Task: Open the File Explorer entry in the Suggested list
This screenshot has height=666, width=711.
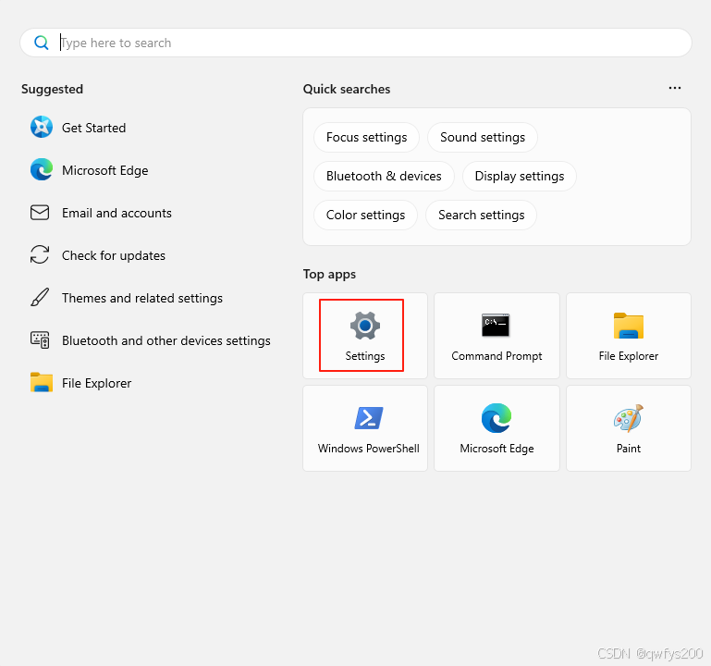Action: [x=80, y=383]
